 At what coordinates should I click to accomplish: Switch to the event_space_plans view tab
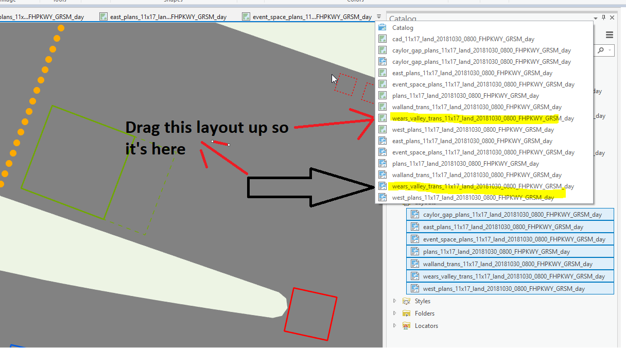[x=307, y=16]
